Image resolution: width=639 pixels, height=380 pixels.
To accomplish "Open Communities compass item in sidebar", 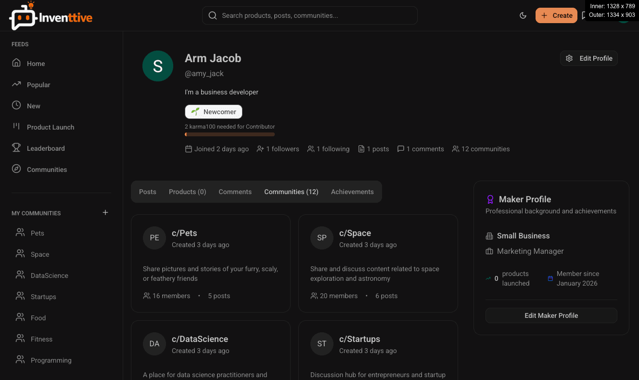I will [x=17, y=169].
